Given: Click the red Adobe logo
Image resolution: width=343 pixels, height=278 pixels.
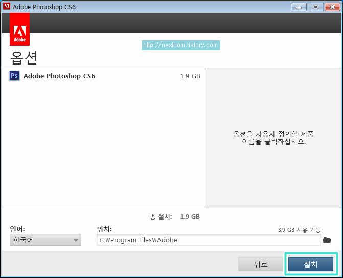Looking at the screenshot, I should click(x=20, y=29).
